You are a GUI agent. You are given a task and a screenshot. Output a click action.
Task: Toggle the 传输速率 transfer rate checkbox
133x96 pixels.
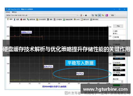114,44
